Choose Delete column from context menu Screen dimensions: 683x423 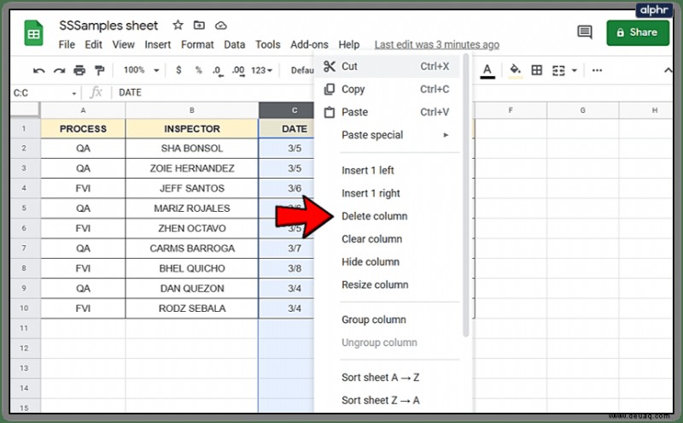[x=374, y=216]
